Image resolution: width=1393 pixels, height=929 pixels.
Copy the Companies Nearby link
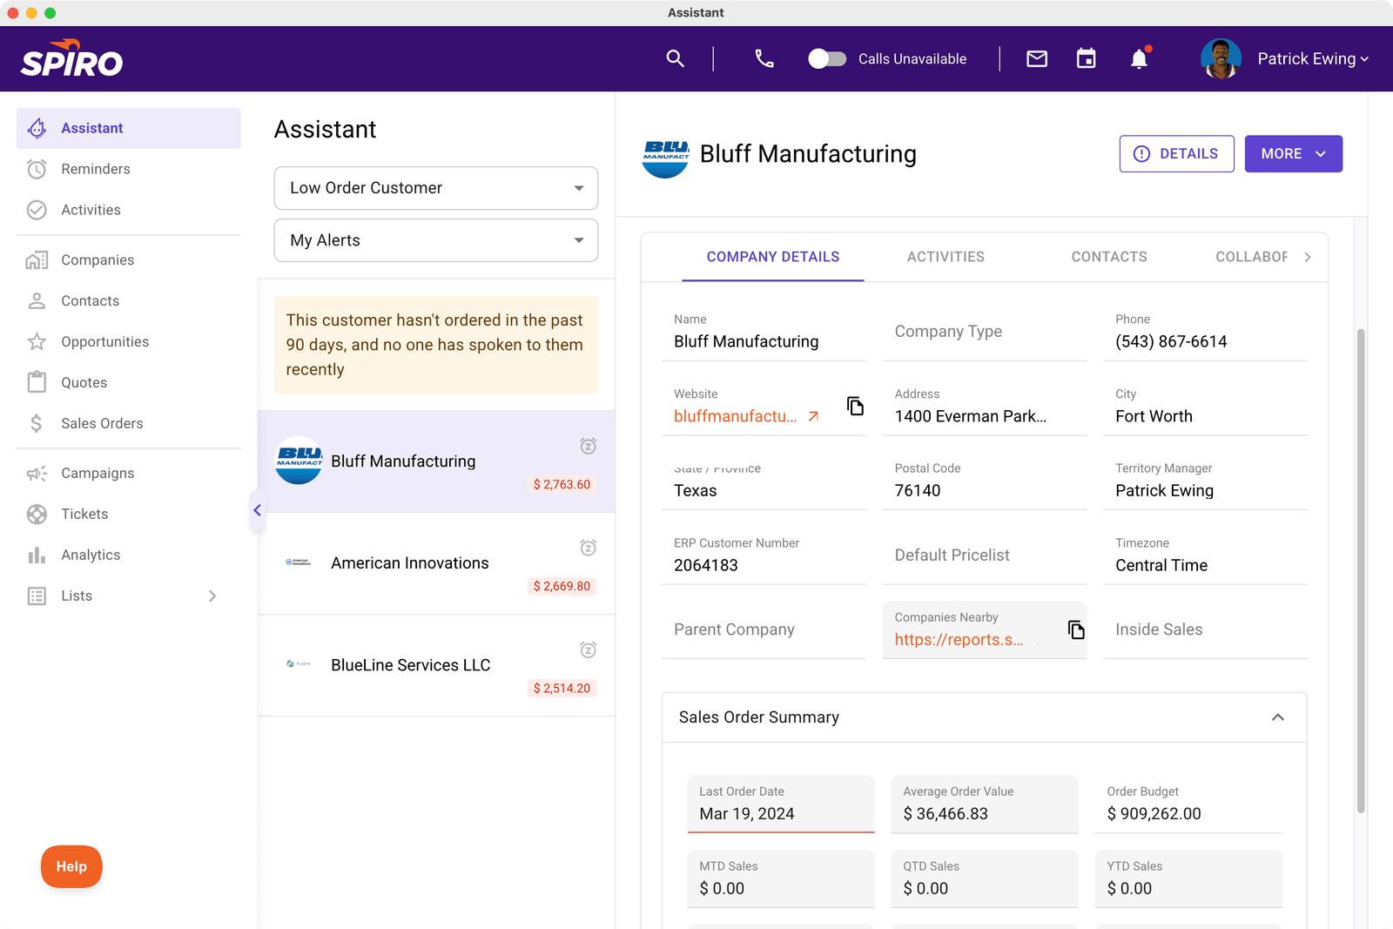(x=1076, y=629)
